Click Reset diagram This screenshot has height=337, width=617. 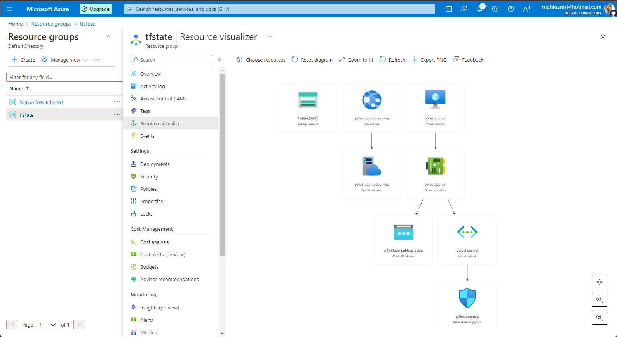312,60
